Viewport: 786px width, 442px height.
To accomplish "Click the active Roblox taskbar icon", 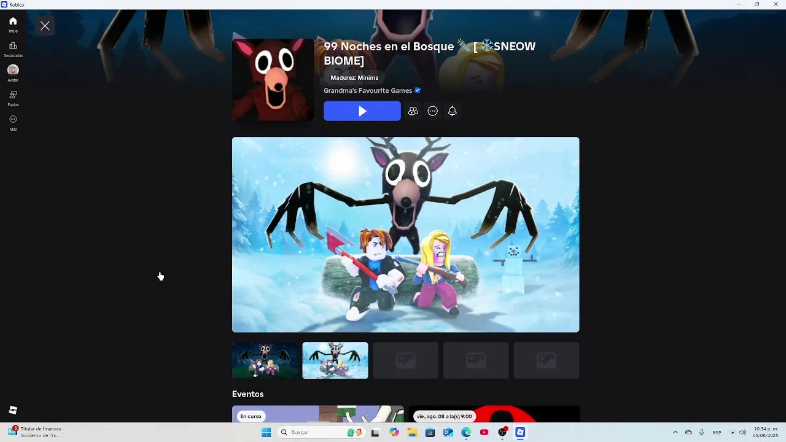I will pos(520,432).
